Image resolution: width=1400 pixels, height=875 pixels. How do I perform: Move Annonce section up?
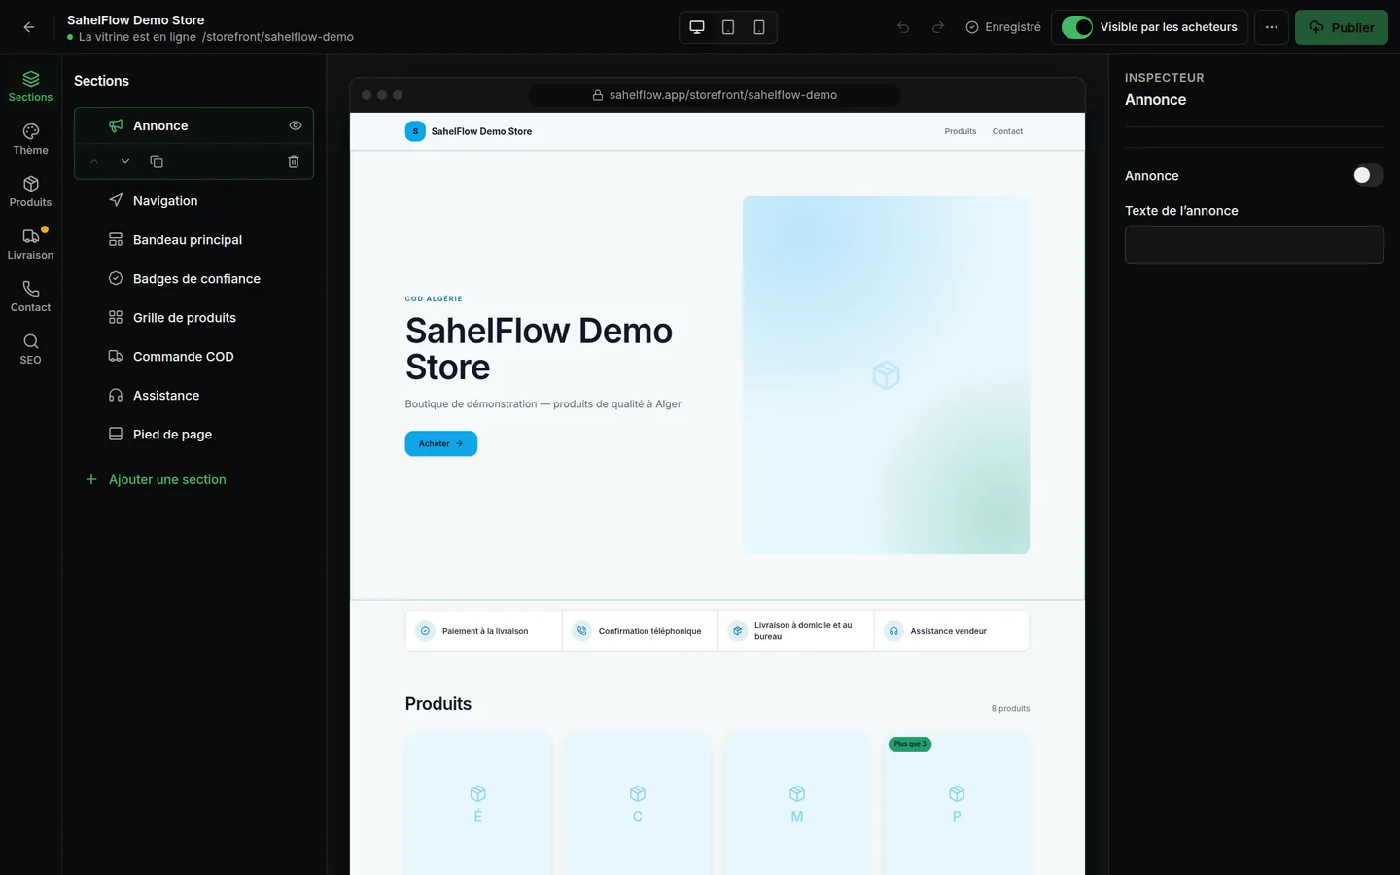coord(94,161)
